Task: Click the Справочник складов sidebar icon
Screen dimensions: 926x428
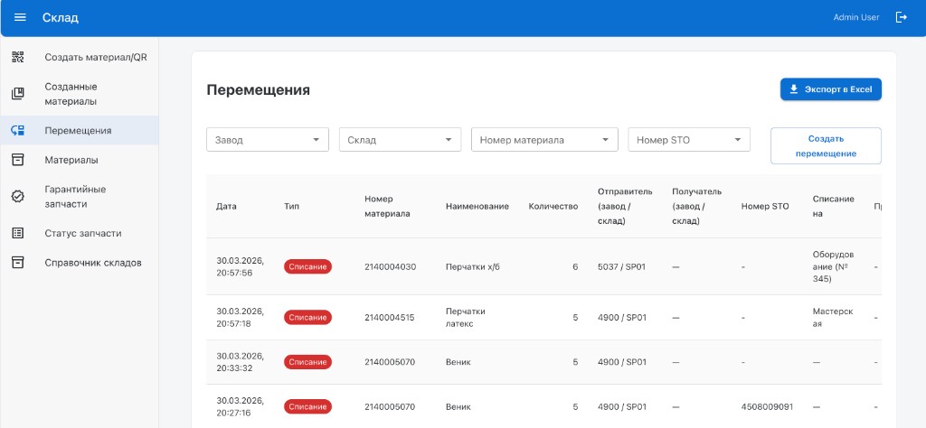Action: [17, 263]
